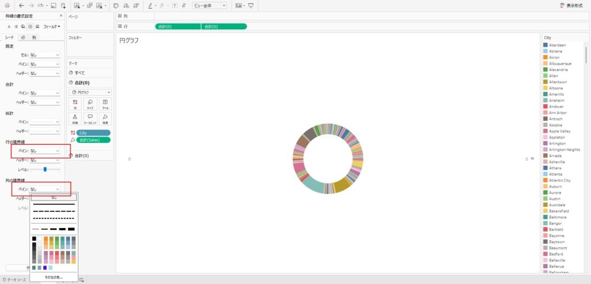591x284 pixels.
Task: Switch to the 行 tab in format pane
Action: tap(23, 37)
